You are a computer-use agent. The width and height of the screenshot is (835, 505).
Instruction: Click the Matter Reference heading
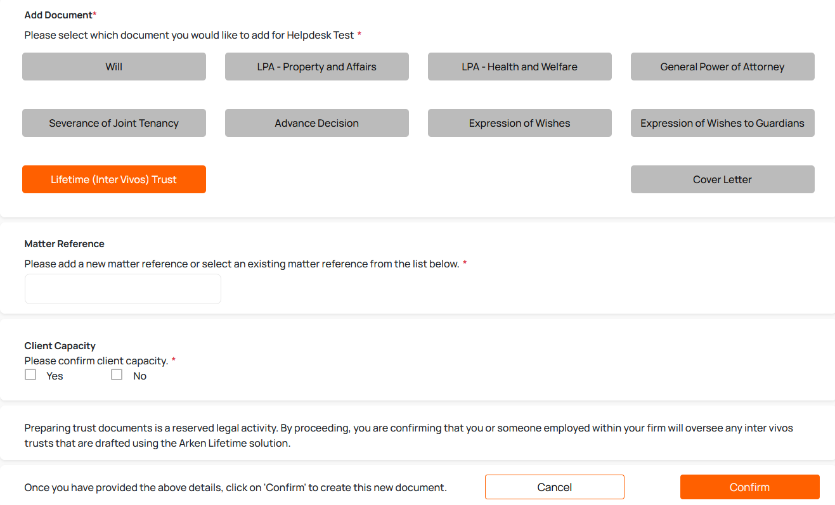[64, 244]
